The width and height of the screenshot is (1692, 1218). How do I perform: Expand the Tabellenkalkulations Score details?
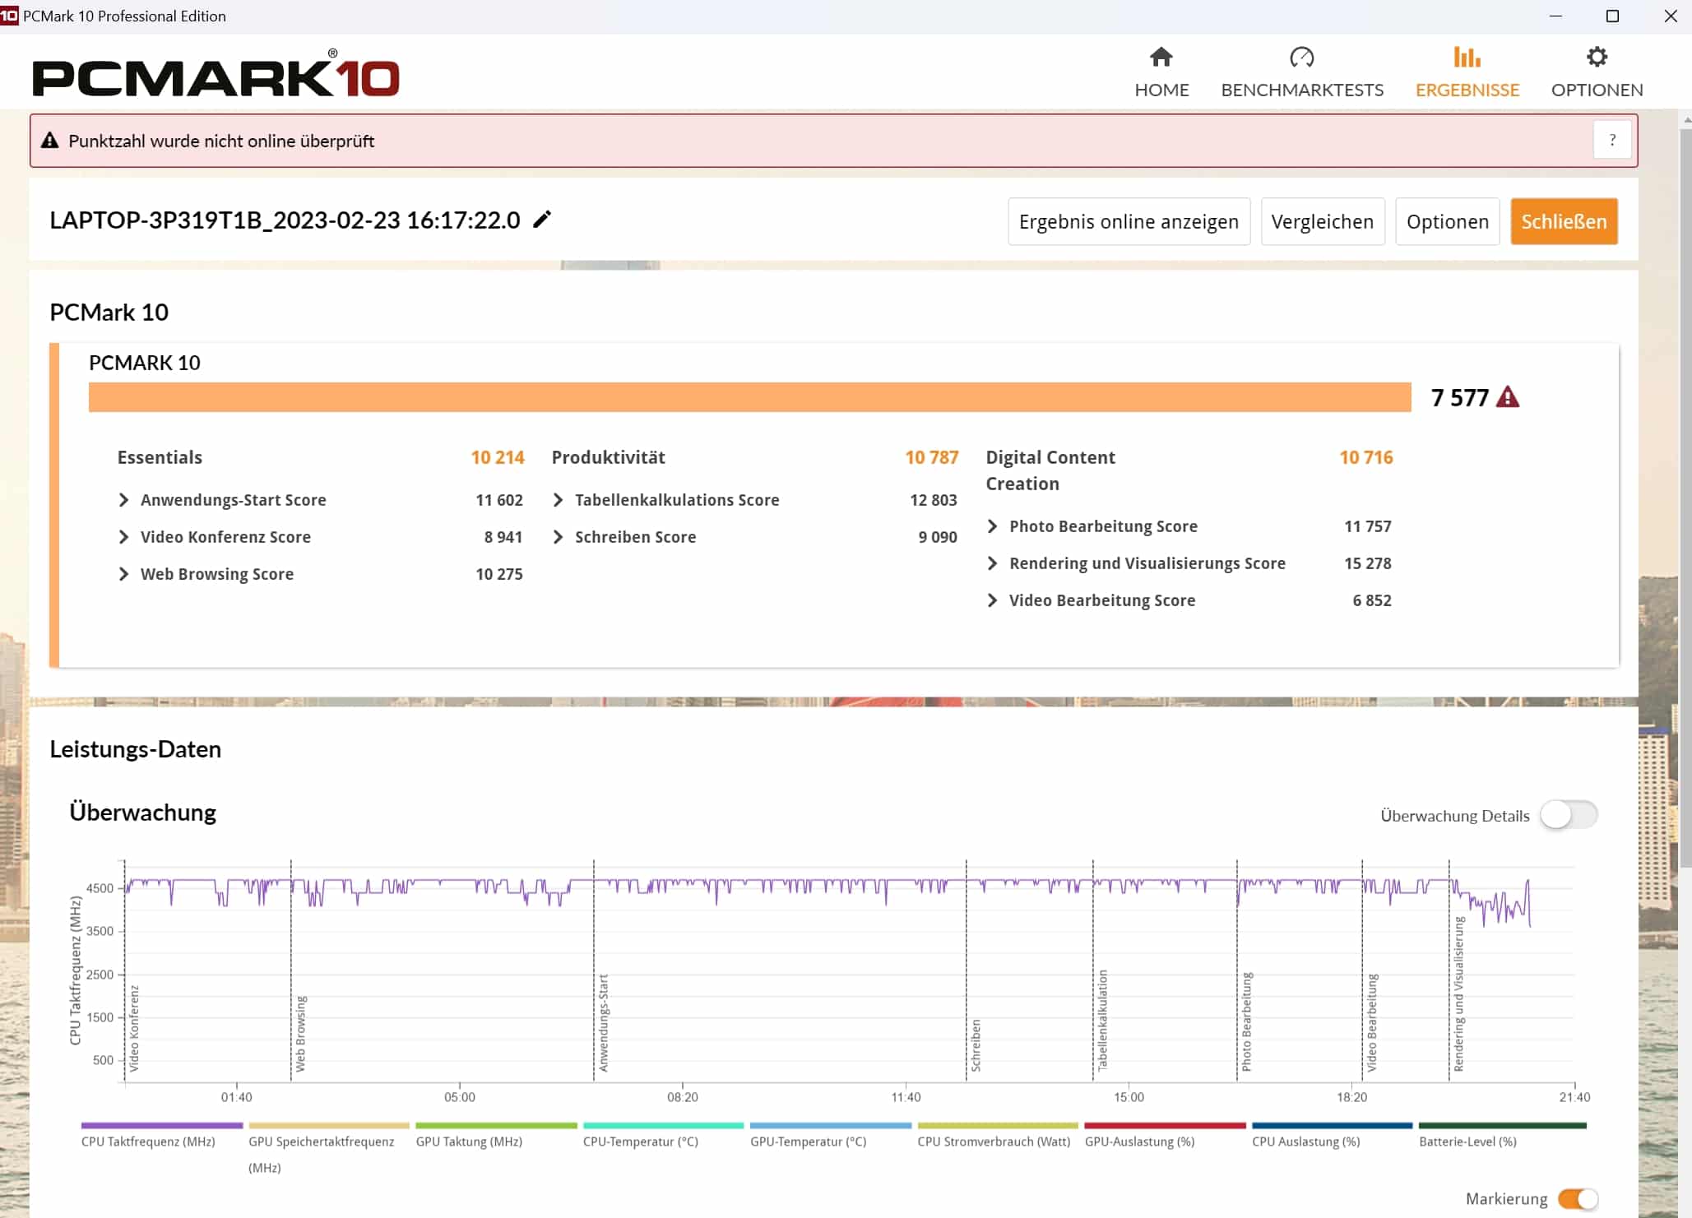click(x=558, y=500)
